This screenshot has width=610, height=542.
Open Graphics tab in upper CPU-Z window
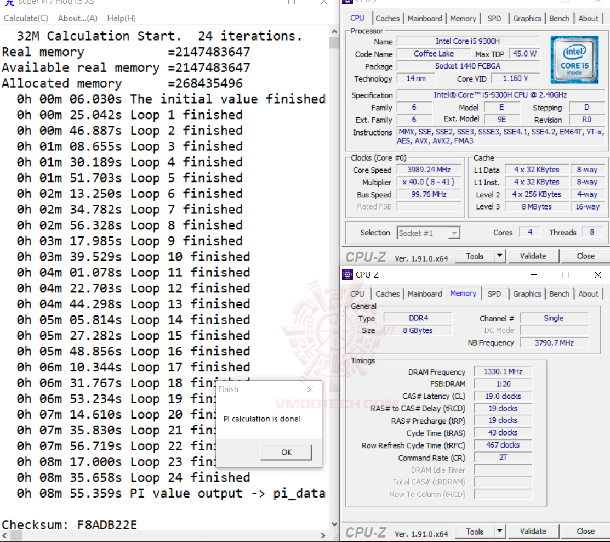[x=527, y=18]
